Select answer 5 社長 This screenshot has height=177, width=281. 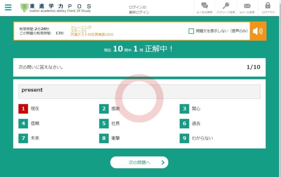[104, 123]
